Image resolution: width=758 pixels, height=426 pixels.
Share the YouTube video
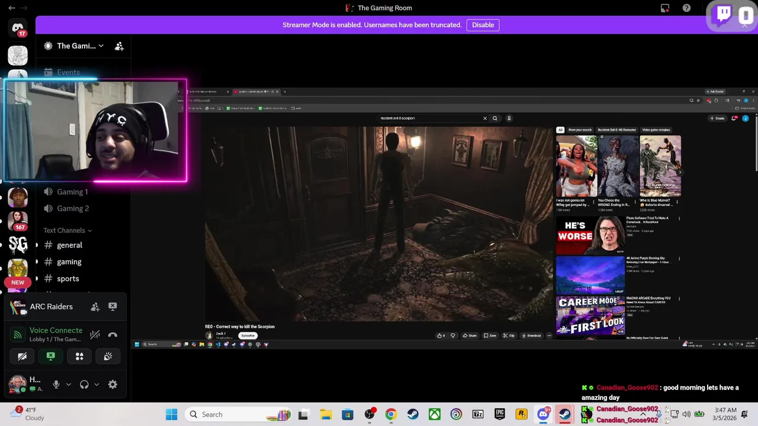470,335
